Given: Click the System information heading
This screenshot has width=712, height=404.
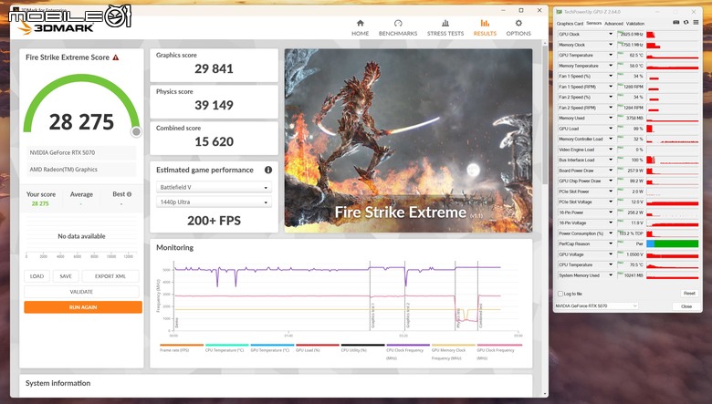Looking at the screenshot, I should point(58,383).
